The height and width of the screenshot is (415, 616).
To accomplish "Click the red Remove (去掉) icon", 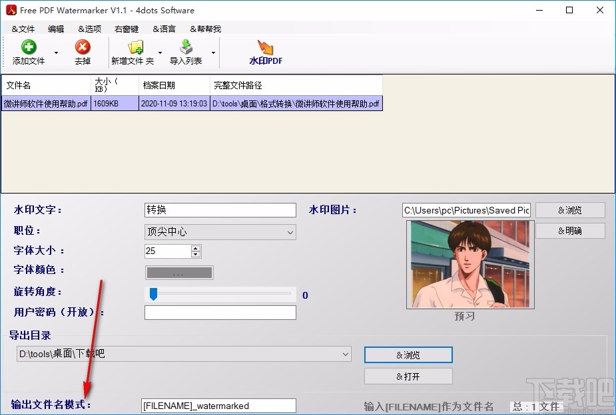I will 83,47.
